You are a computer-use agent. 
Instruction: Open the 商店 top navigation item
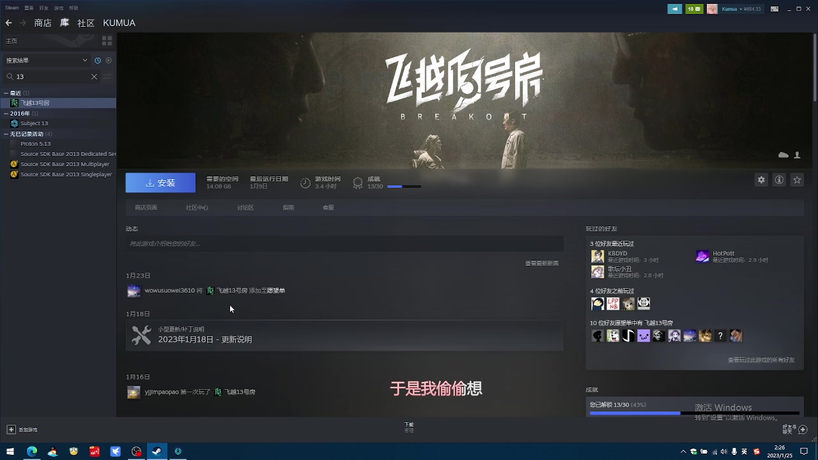point(43,23)
